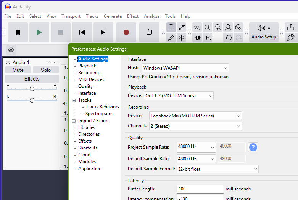Click the Pause button
The image size is (298, 200).
point(18,32)
